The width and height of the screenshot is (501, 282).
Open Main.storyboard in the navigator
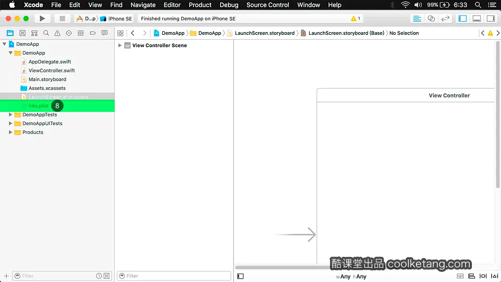[47, 79]
